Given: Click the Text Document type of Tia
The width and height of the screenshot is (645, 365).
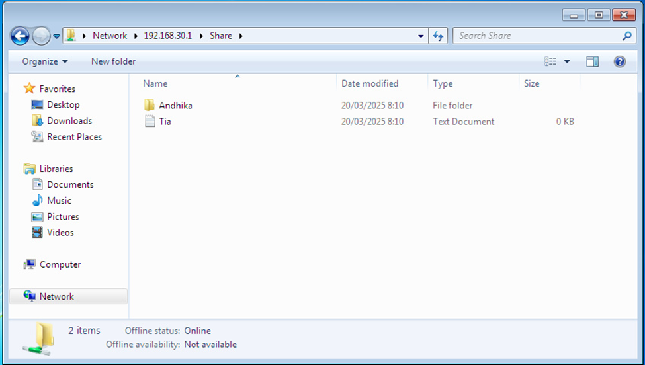Looking at the screenshot, I should pos(464,122).
